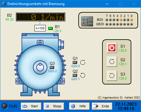
Task: Click the n<100 threshold box
Action: point(40,28)
